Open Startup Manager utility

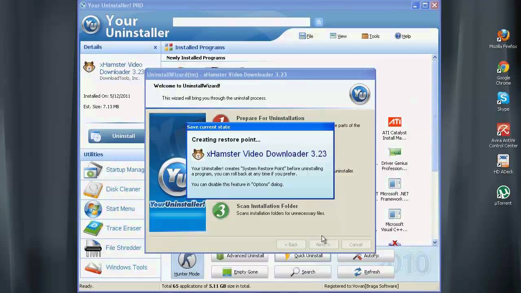tap(114, 170)
